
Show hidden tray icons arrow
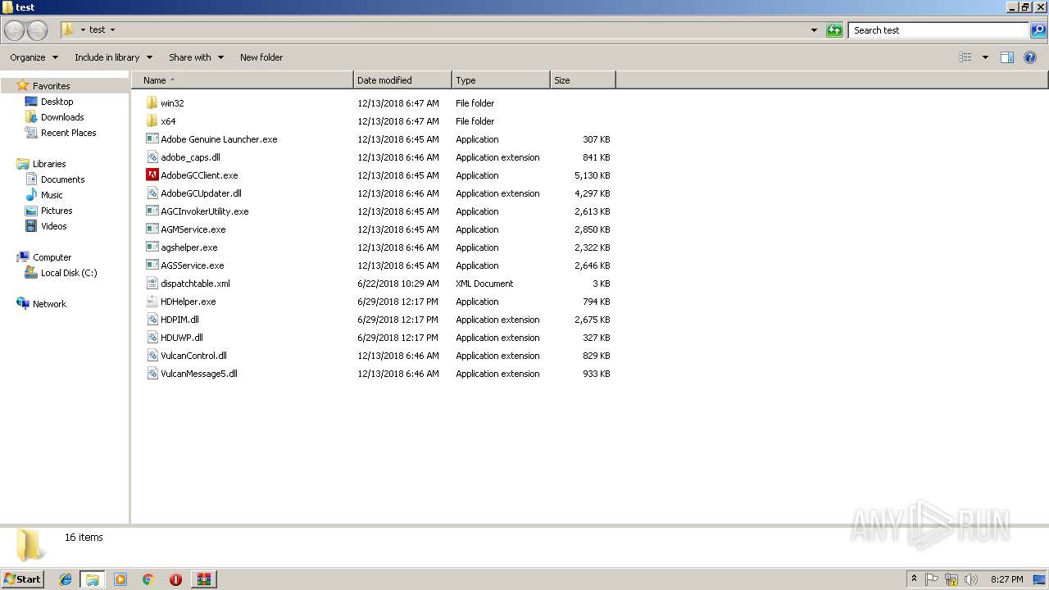tap(914, 579)
